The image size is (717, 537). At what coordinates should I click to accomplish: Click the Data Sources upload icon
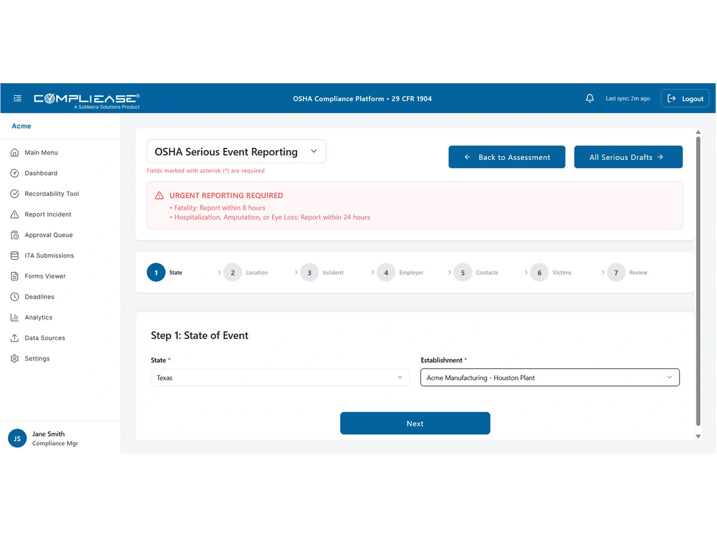(x=14, y=338)
